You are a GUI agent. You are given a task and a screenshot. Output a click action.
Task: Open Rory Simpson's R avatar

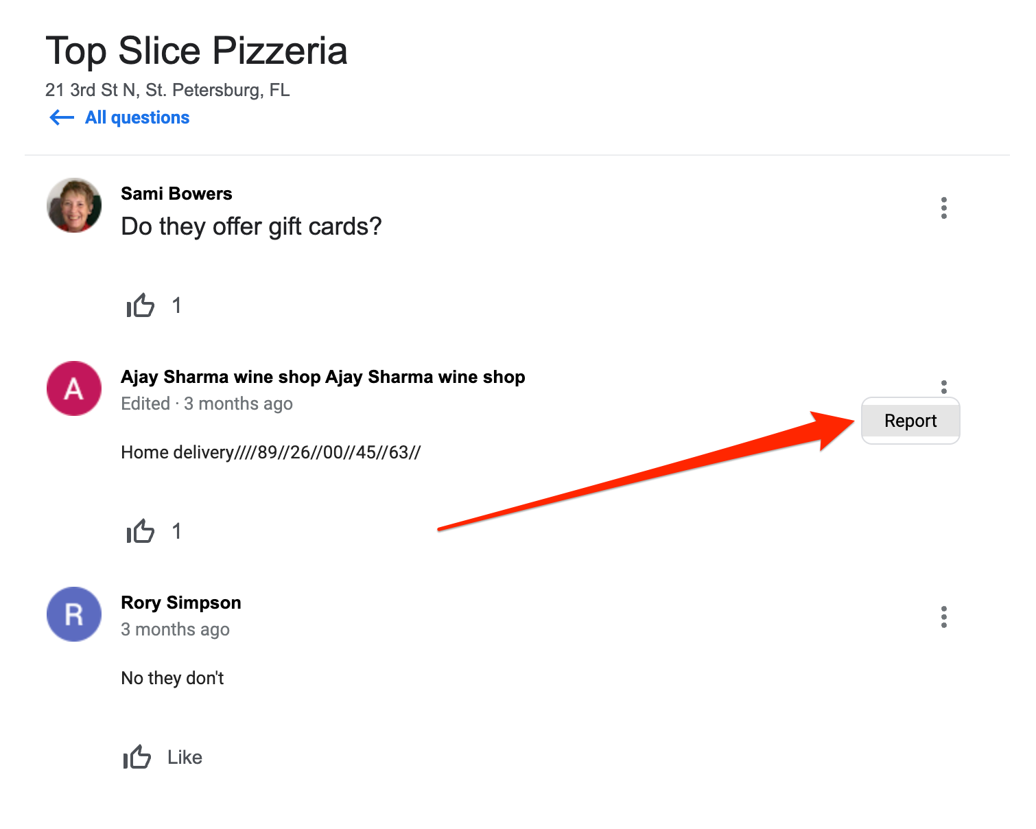pos(74,614)
